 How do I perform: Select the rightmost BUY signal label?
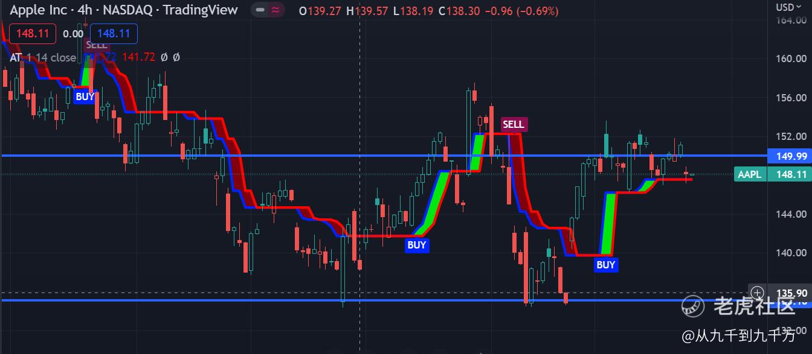coord(606,265)
